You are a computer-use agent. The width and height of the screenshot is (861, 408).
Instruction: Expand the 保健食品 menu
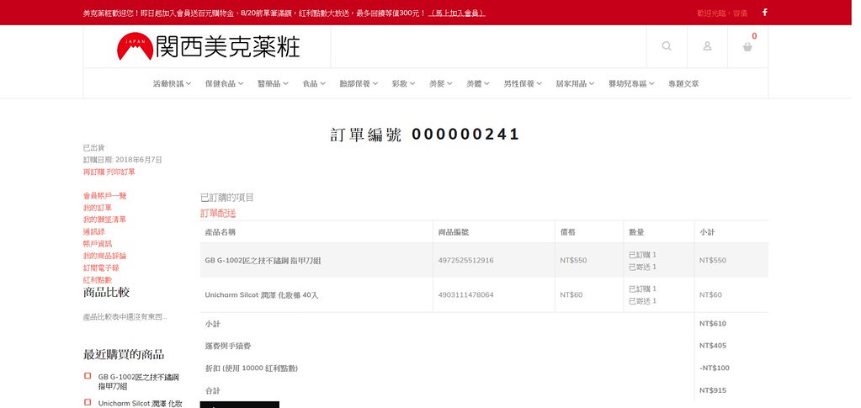225,83
